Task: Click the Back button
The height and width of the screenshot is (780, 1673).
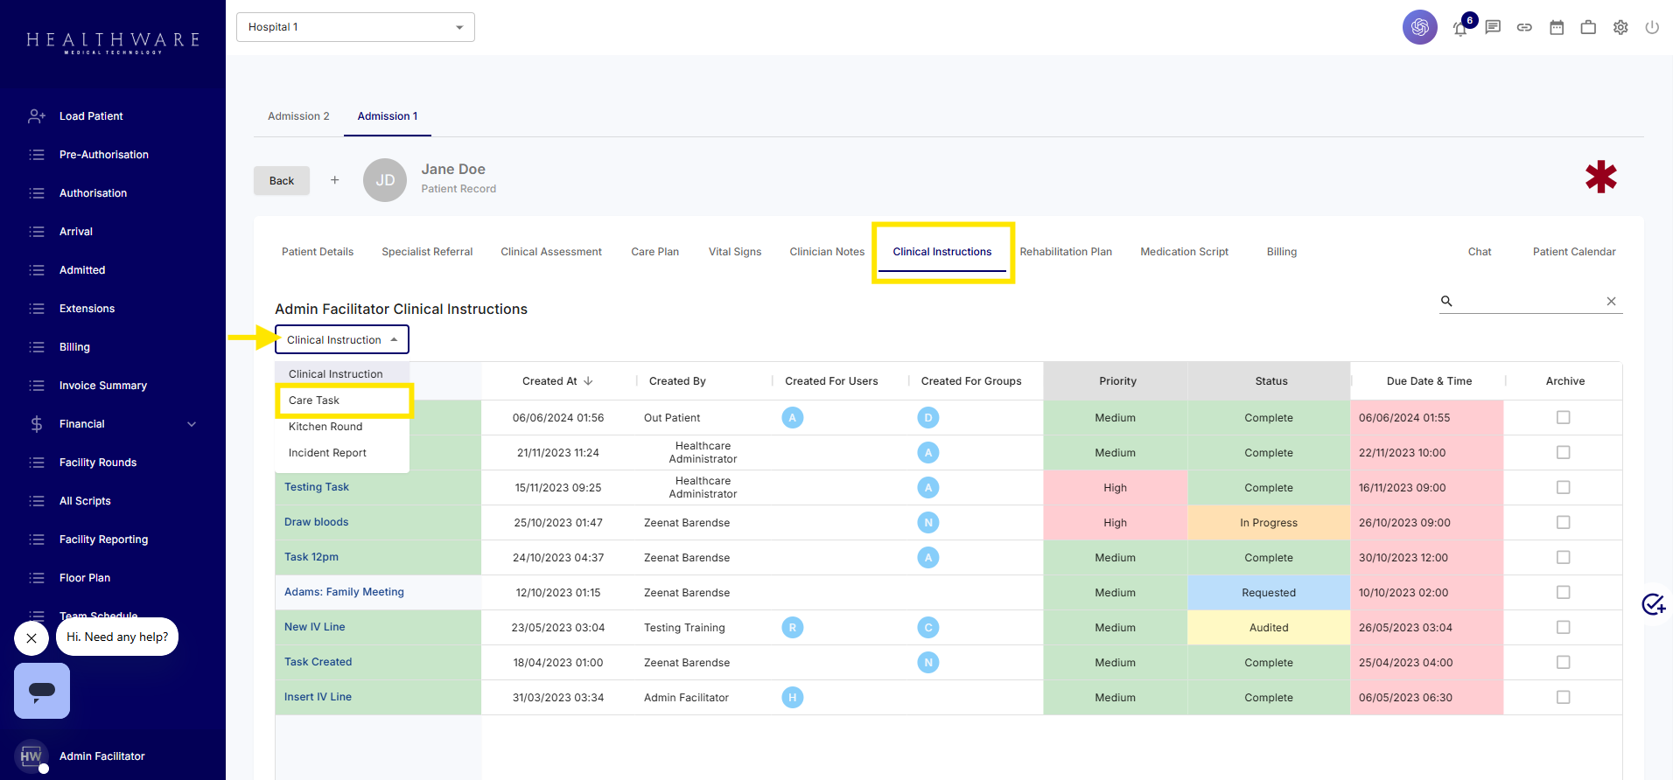Action: click(x=282, y=181)
